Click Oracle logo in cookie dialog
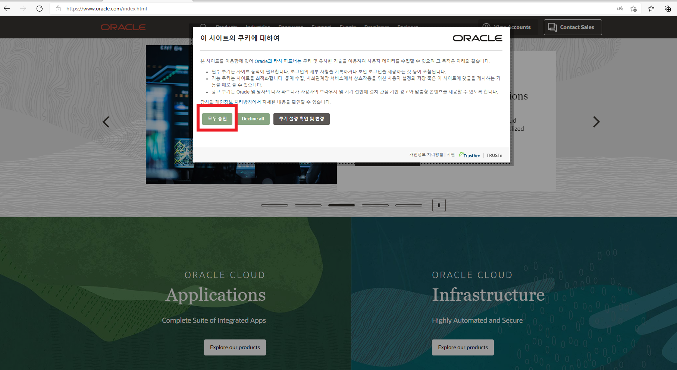This screenshot has height=370, width=677. pyautogui.click(x=477, y=38)
